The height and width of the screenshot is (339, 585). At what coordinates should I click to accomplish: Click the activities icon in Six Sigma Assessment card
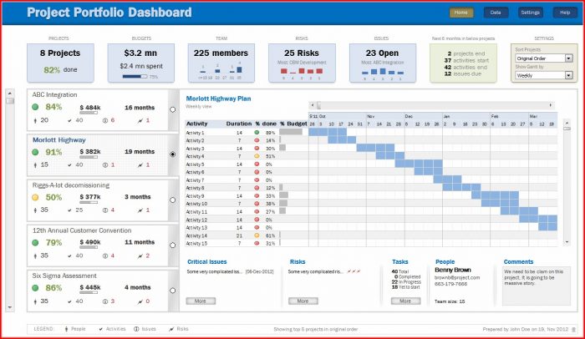69,301
